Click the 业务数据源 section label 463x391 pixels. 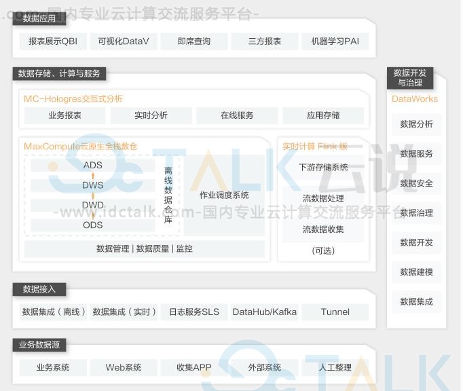coord(39,345)
